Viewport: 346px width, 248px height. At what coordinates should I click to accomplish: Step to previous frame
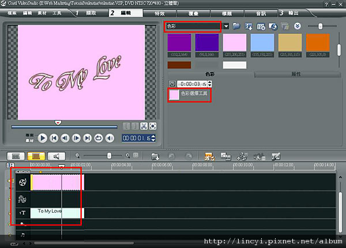tap(65, 138)
